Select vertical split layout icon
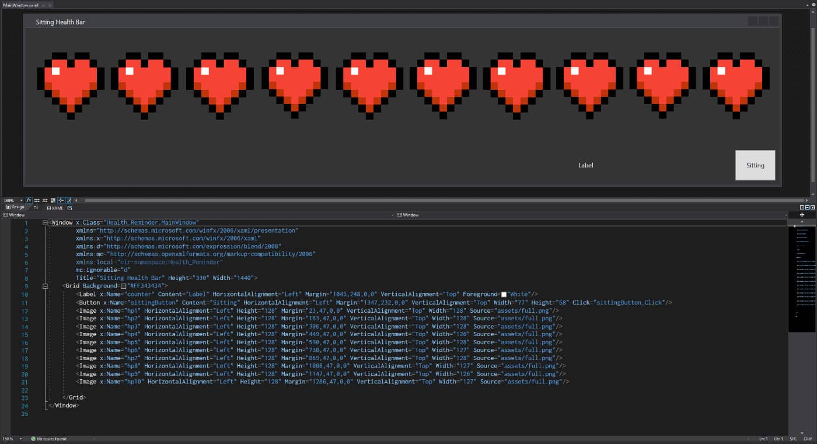The width and height of the screenshot is (817, 444). [802, 207]
